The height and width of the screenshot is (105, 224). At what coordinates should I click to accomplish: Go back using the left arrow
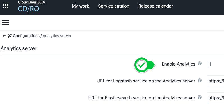(4, 36)
